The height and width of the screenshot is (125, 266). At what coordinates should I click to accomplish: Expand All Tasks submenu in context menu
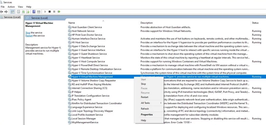click(x=149, y=103)
